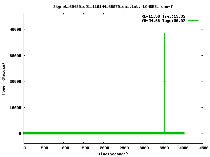Click the 4000 x-axis tick label
Image resolution: width=210 pixels, height=157 pixels.
pyautogui.click(x=184, y=148)
